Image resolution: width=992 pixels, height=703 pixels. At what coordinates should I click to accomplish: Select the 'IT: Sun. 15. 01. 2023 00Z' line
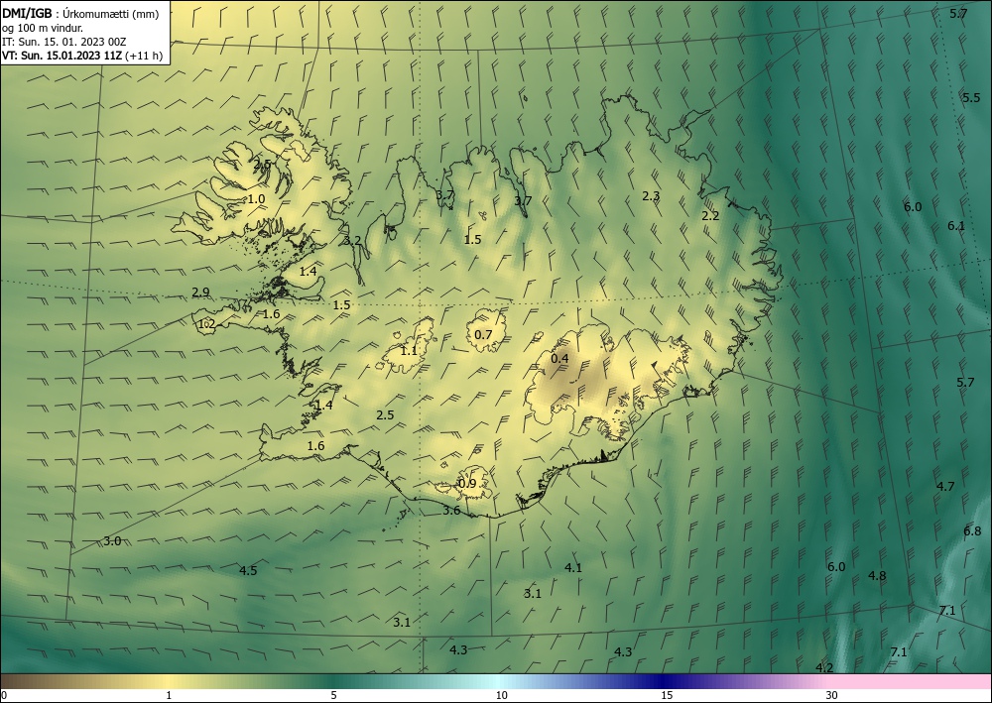pos(64,42)
